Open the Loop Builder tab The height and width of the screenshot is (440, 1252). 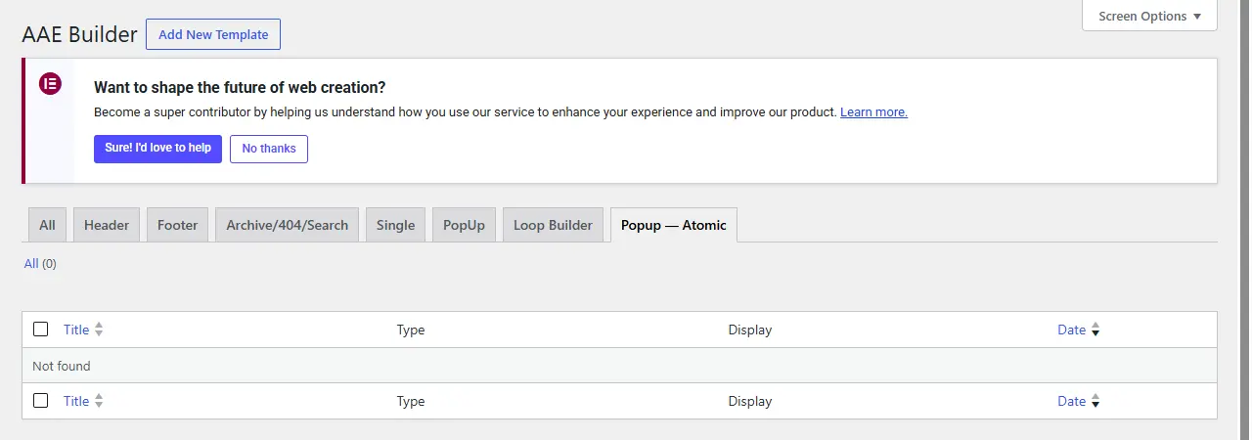(x=554, y=225)
